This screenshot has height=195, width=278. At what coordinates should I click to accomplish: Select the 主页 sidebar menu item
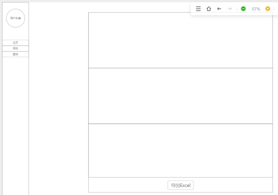(16, 43)
